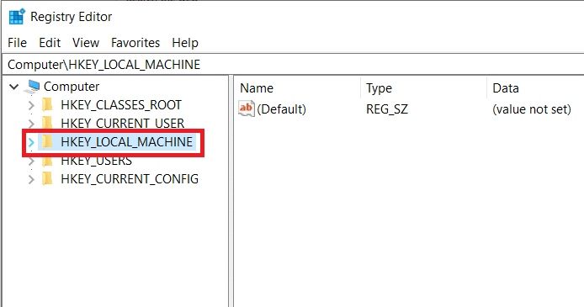The width and height of the screenshot is (584, 307).
Task: Expand the HKEY_CURRENT_USER key
Action: click(31, 124)
